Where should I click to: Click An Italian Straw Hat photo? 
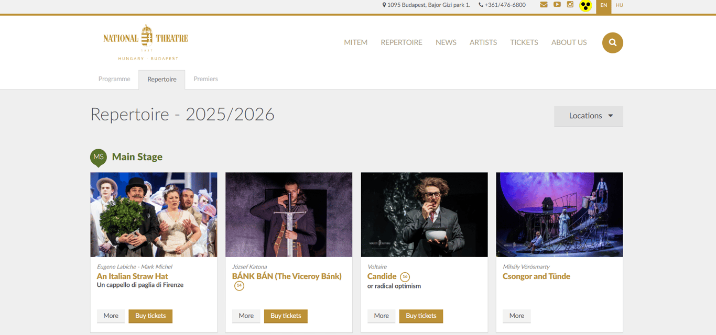point(154,215)
